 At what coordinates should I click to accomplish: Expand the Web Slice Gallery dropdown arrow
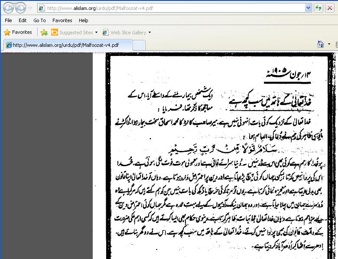point(150,33)
